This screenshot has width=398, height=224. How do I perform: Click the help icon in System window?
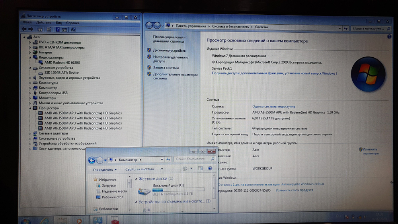click(389, 37)
